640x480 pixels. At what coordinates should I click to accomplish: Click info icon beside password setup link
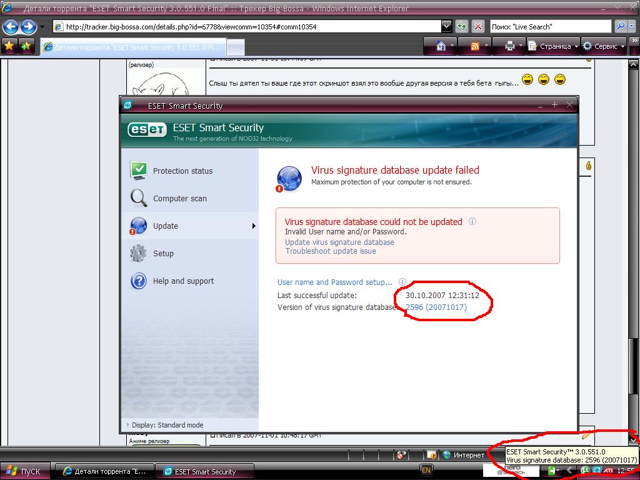coord(402,282)
